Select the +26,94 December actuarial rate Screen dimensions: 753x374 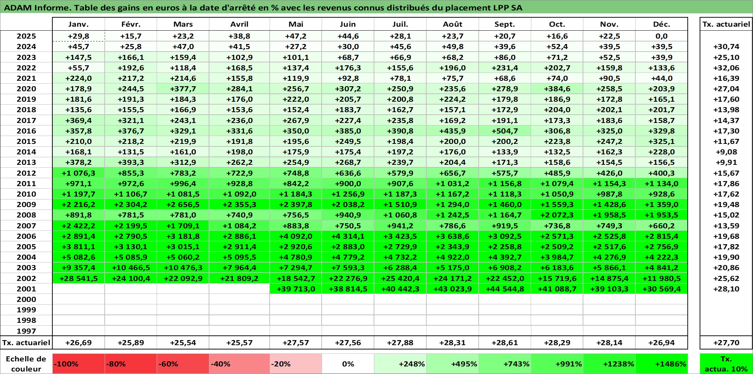click(661, 343)
